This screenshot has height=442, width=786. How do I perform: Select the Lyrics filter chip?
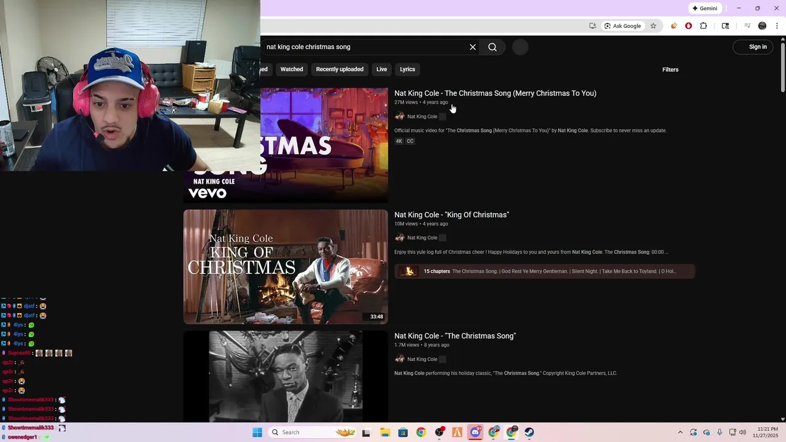coord(407,69)
